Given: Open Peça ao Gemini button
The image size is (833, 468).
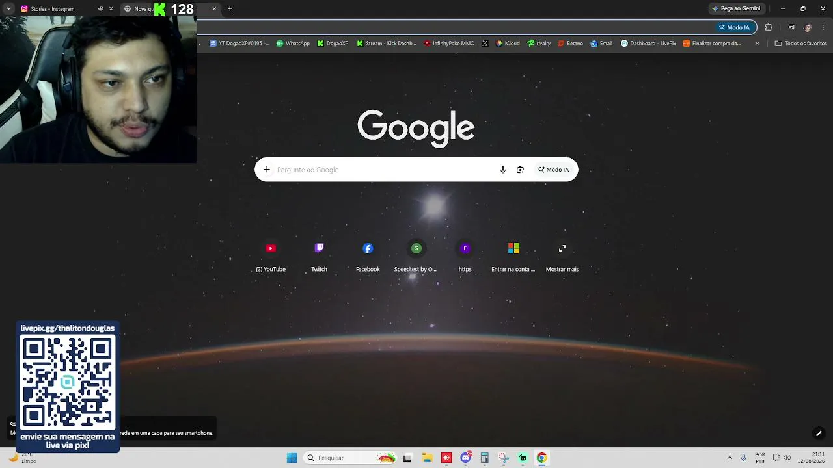Looking at the screenshot, I should [x=736, y=8].
